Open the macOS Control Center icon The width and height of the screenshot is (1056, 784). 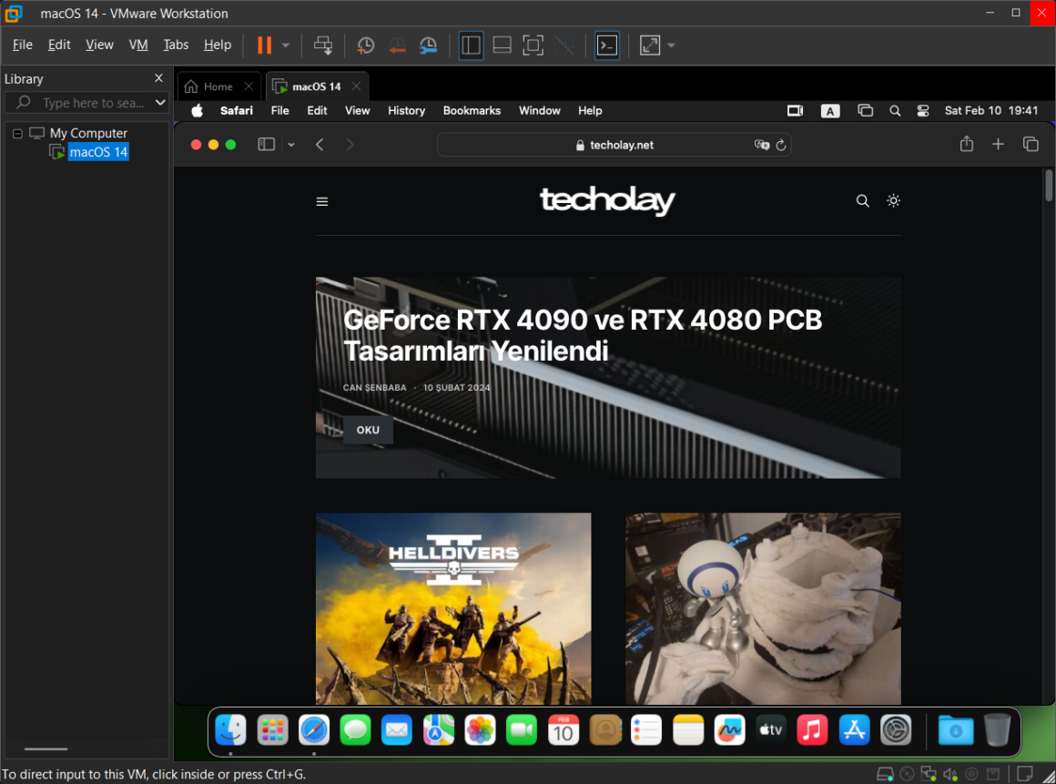tap(923, 110)
